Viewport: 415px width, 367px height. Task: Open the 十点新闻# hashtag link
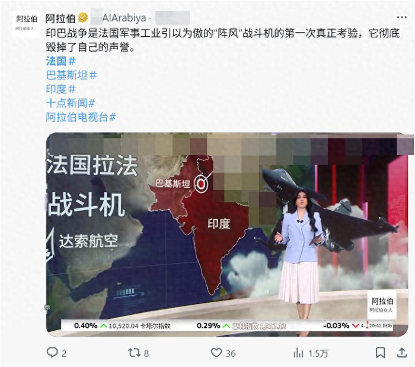71,103
